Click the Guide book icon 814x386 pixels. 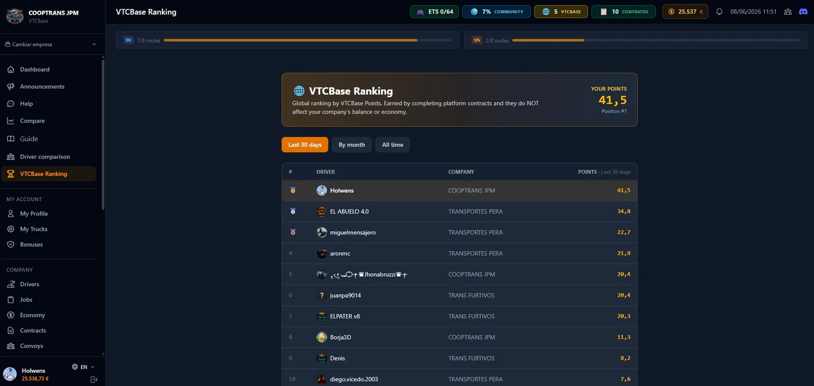coord(11,139)
